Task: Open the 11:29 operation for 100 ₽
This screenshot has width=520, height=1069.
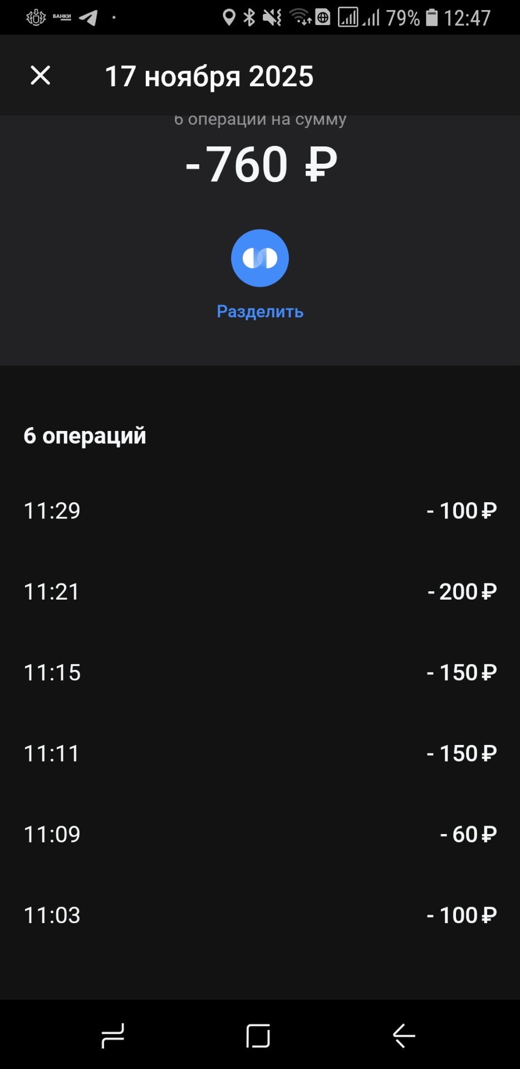Action: point(260,511)
